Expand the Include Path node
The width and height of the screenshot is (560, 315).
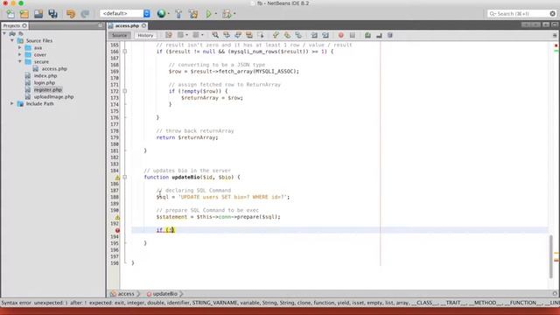coord(12,103)
